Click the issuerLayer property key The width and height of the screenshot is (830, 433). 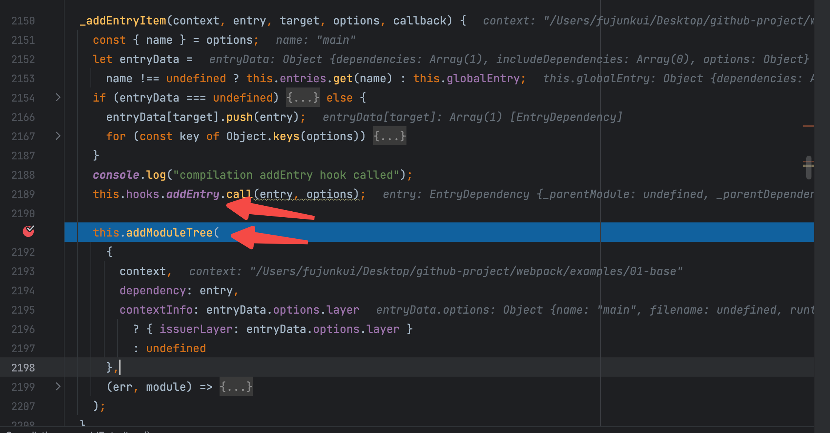coord(196,329)
